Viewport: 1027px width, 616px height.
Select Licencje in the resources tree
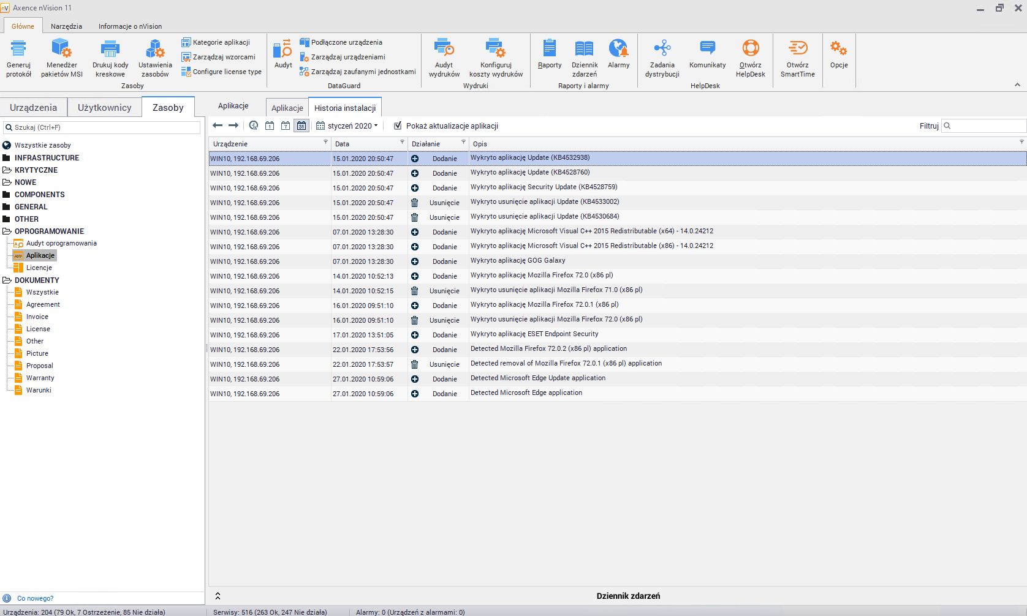(39, 268)
